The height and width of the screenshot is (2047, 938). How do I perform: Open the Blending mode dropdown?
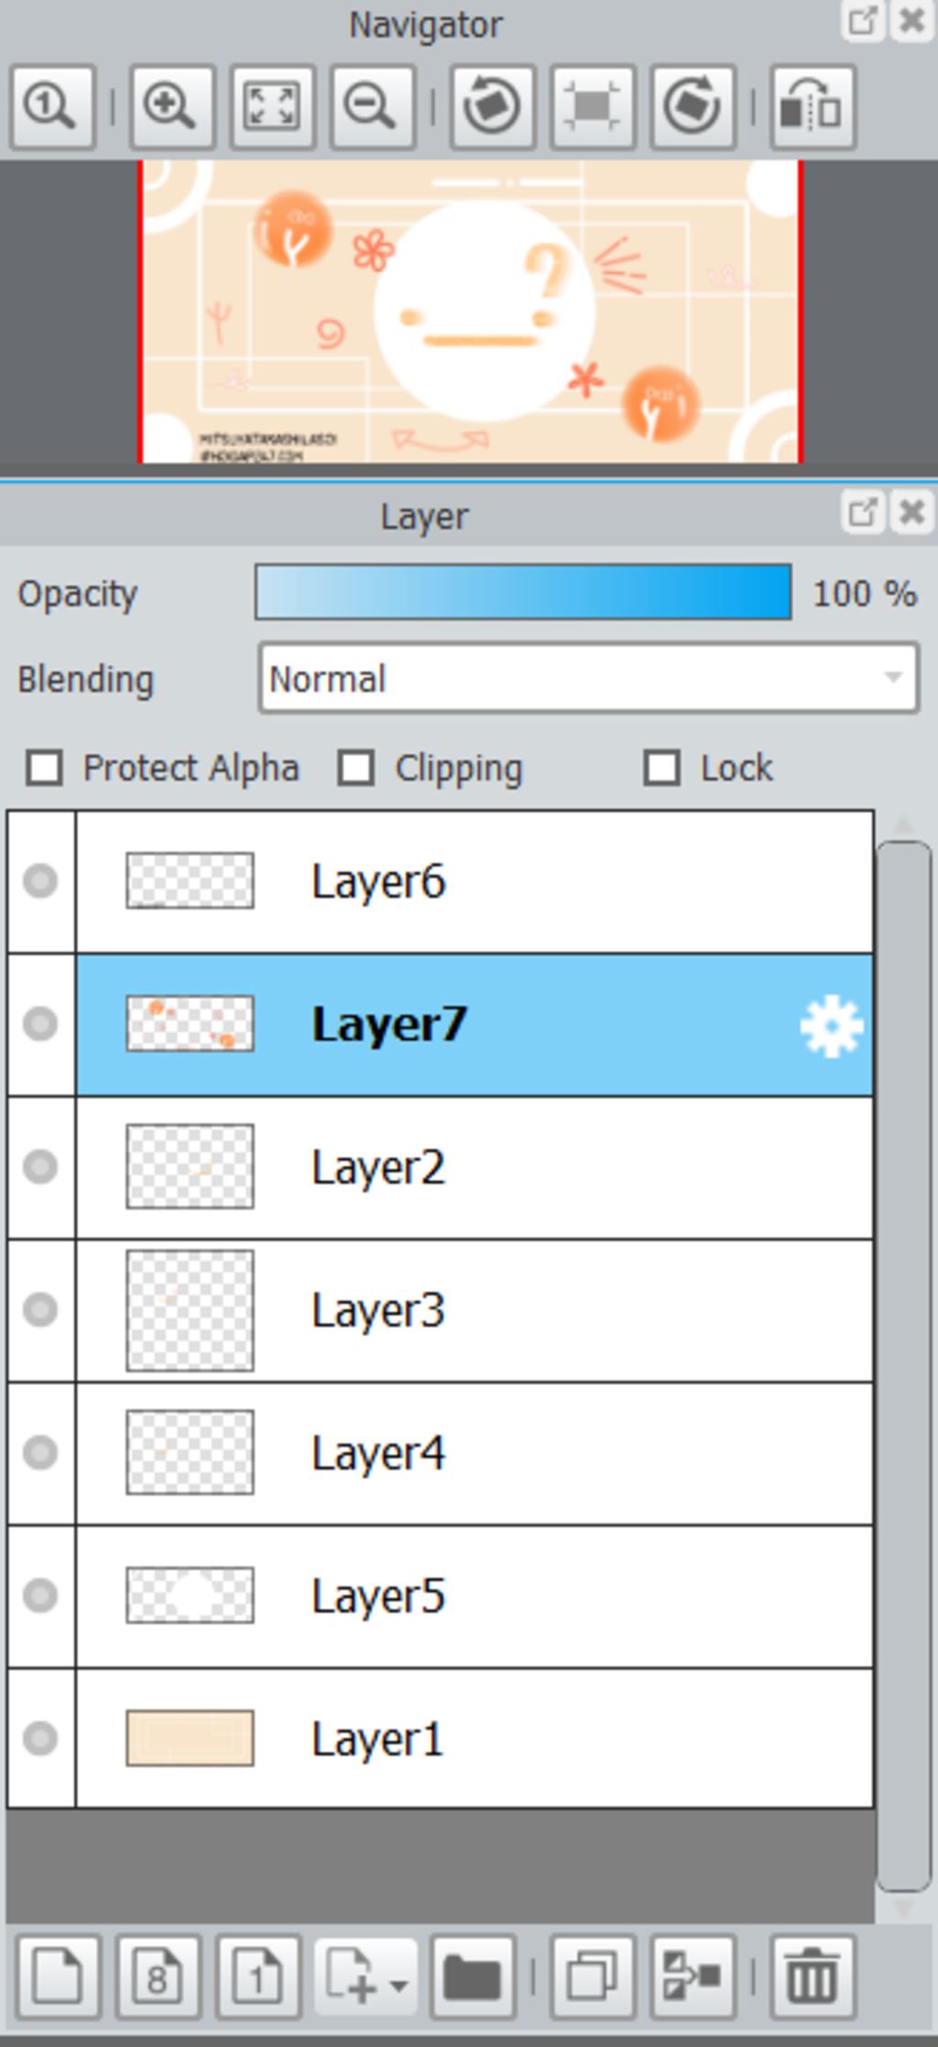588,679
